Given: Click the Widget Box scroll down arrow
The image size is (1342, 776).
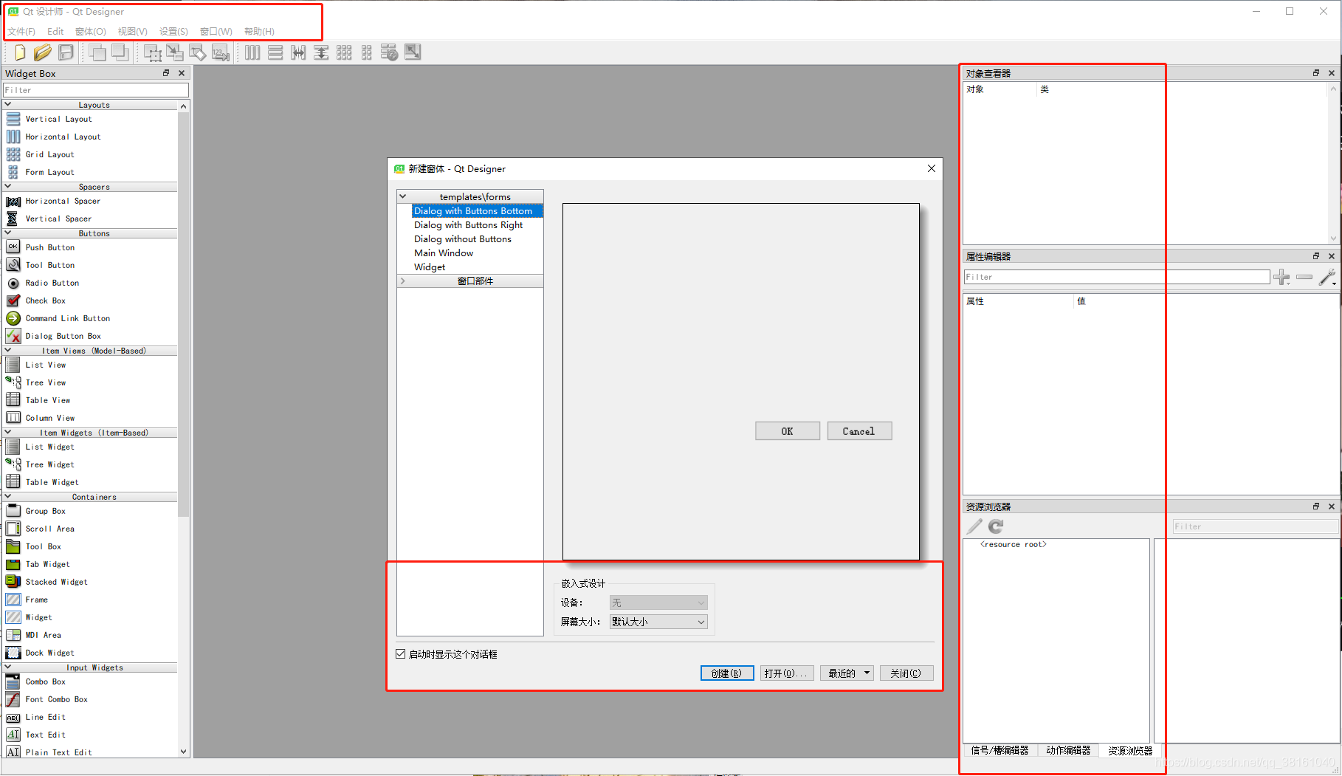Looking at the screenshot, I should point(184,752).
